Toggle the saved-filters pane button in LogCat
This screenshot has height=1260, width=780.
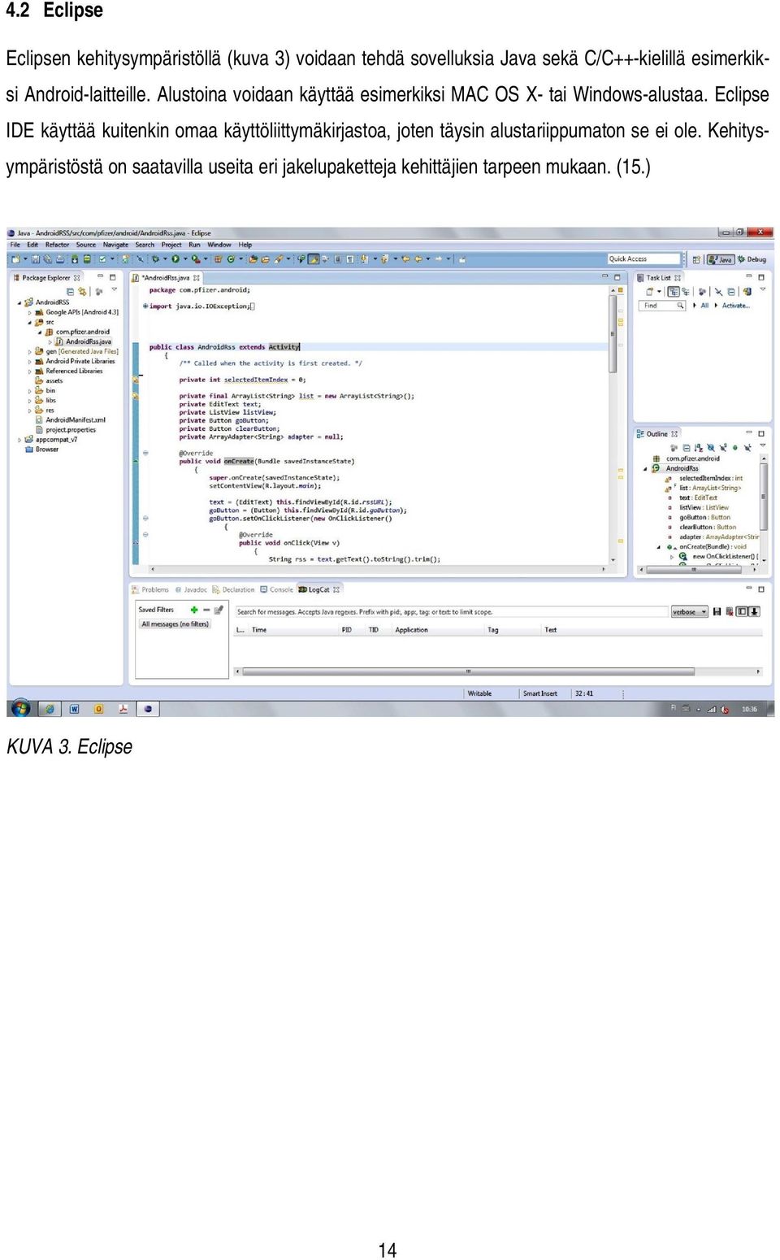pos(742,611)
